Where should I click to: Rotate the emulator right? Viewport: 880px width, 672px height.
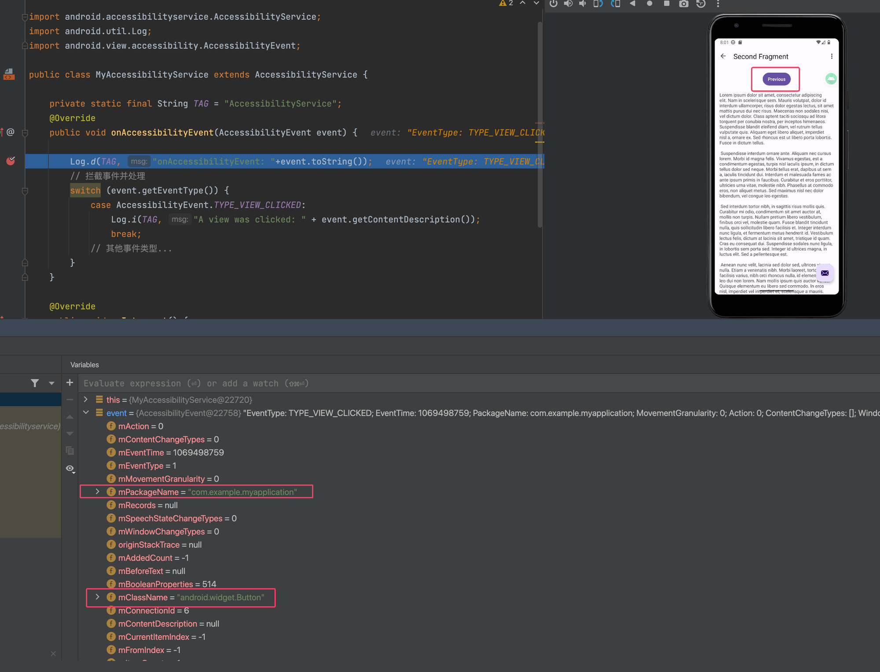pyautogui.click(x=616, y=4)
